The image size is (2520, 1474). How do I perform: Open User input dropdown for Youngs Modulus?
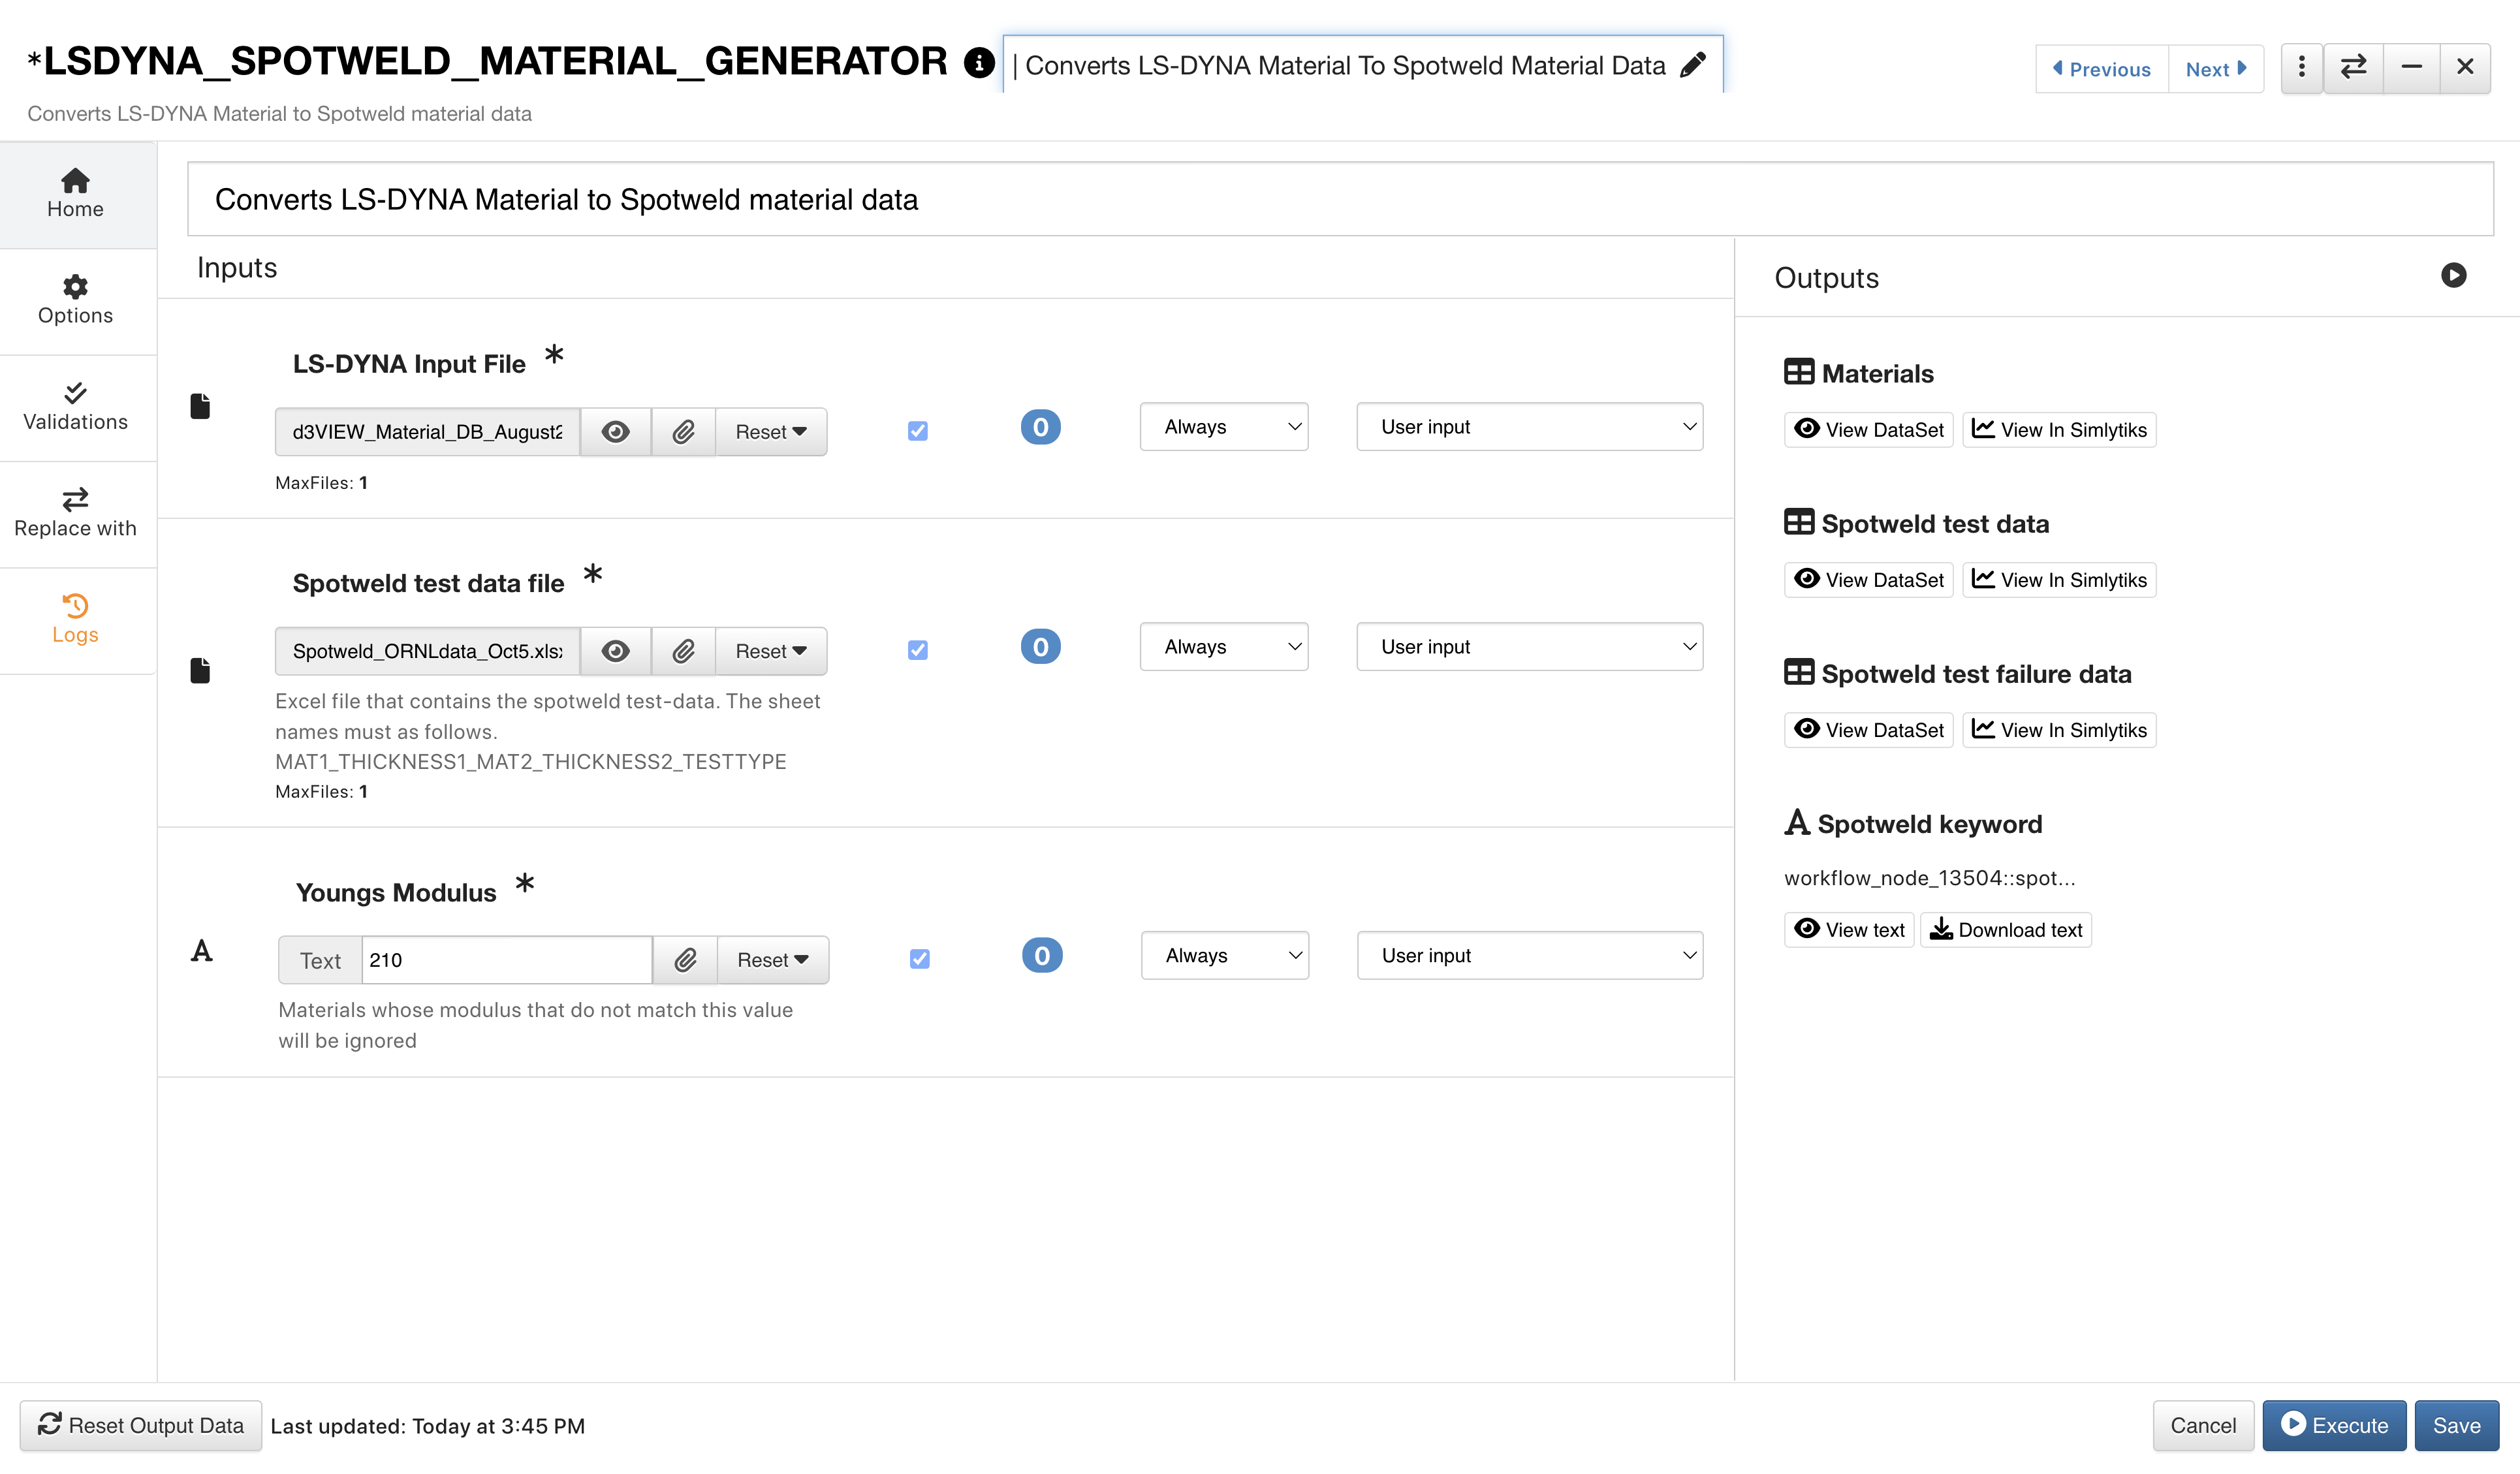point(1530,956)
